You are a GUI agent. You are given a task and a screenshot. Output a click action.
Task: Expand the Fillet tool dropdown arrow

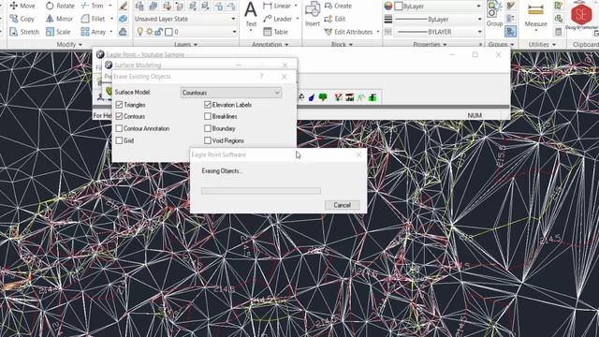(x=111, y=19)
